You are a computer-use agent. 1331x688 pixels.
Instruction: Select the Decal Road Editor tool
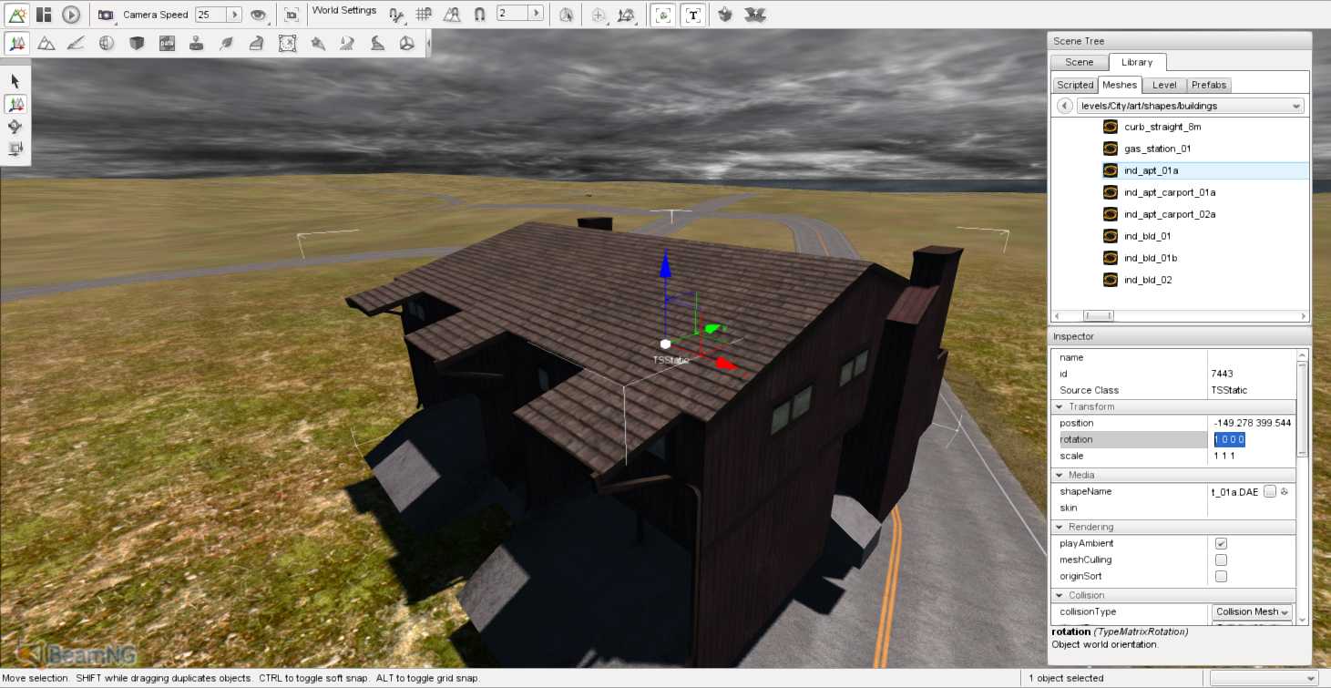[377, 43]
